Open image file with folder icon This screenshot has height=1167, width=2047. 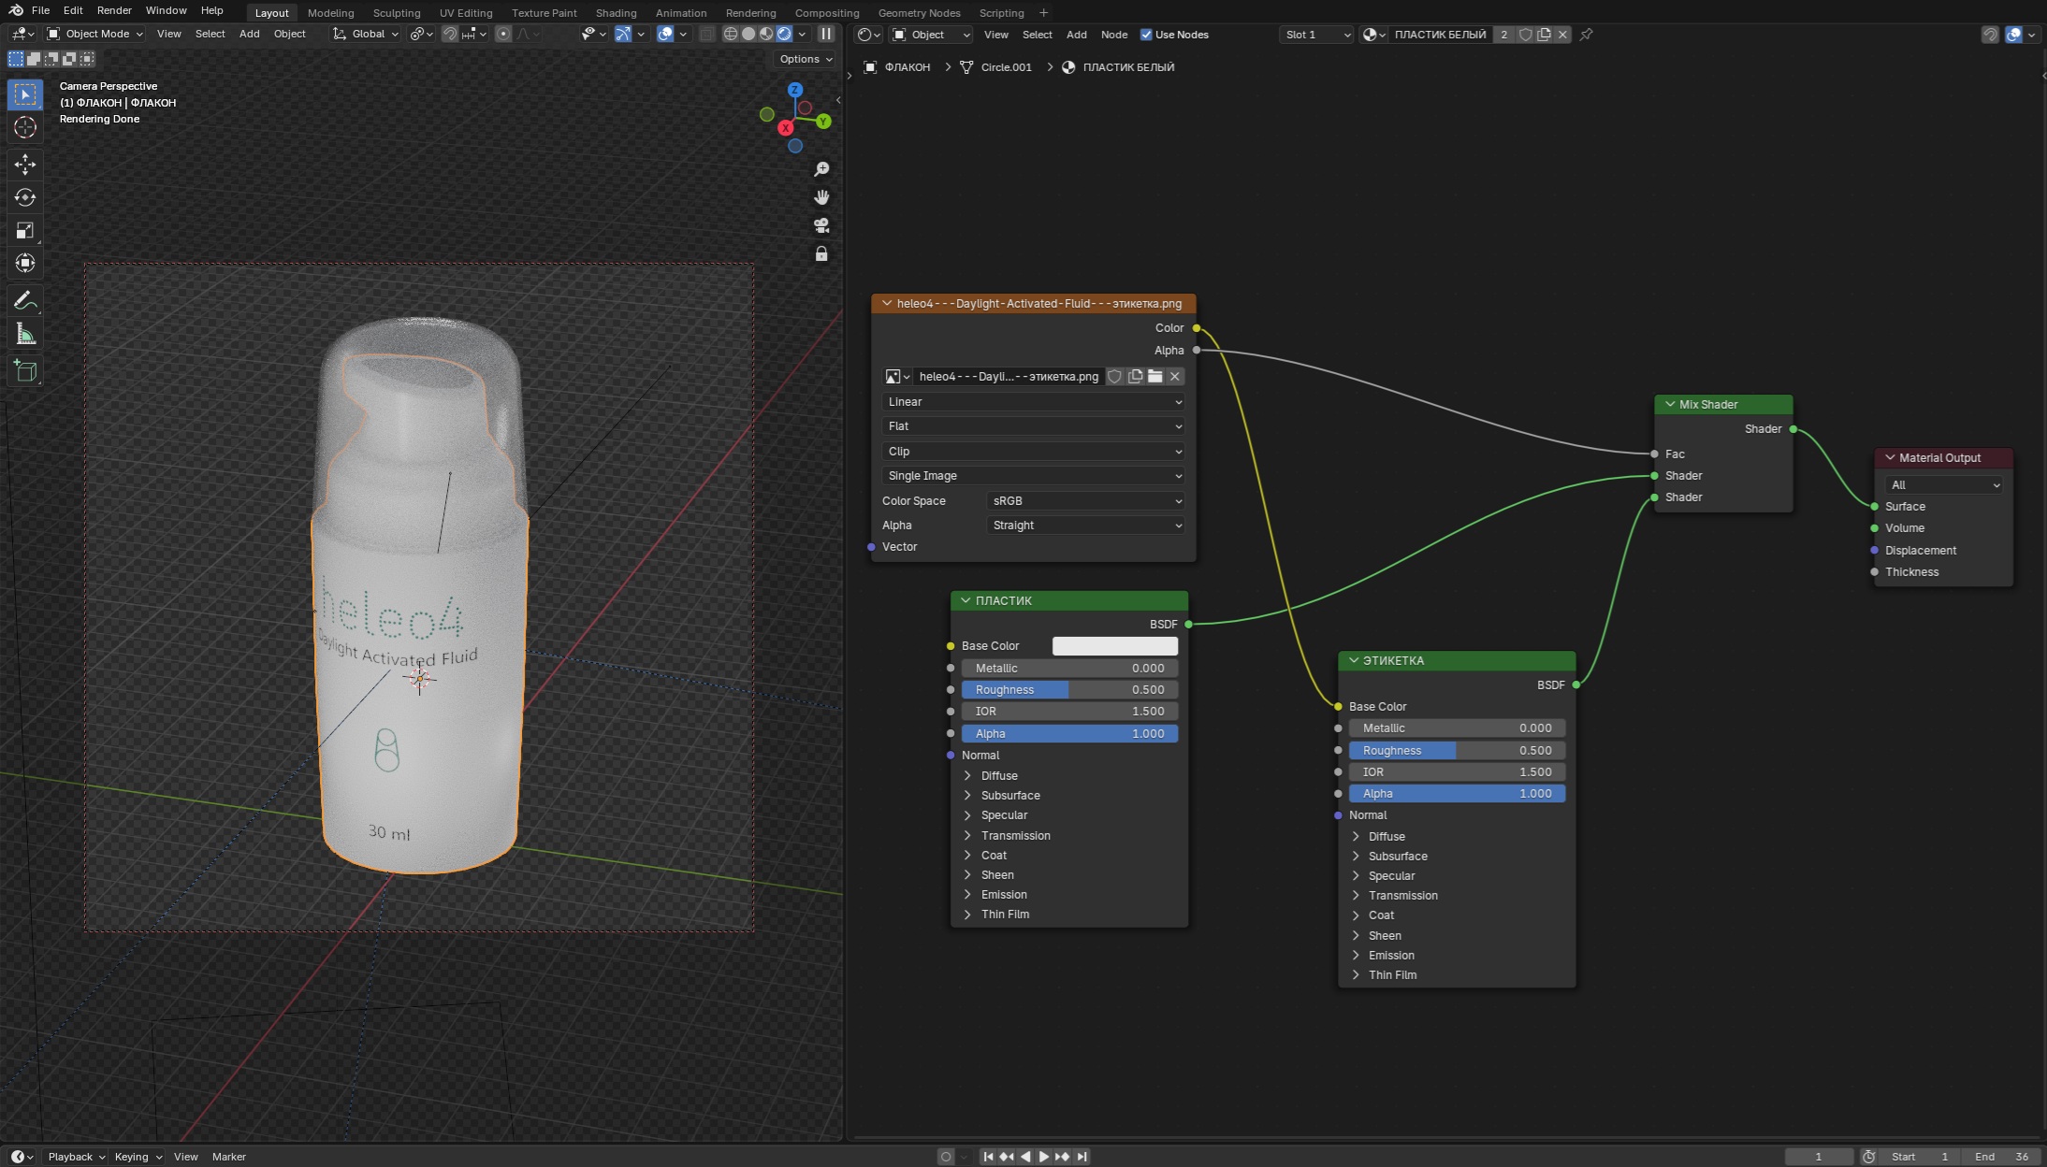pos(1155,376)
